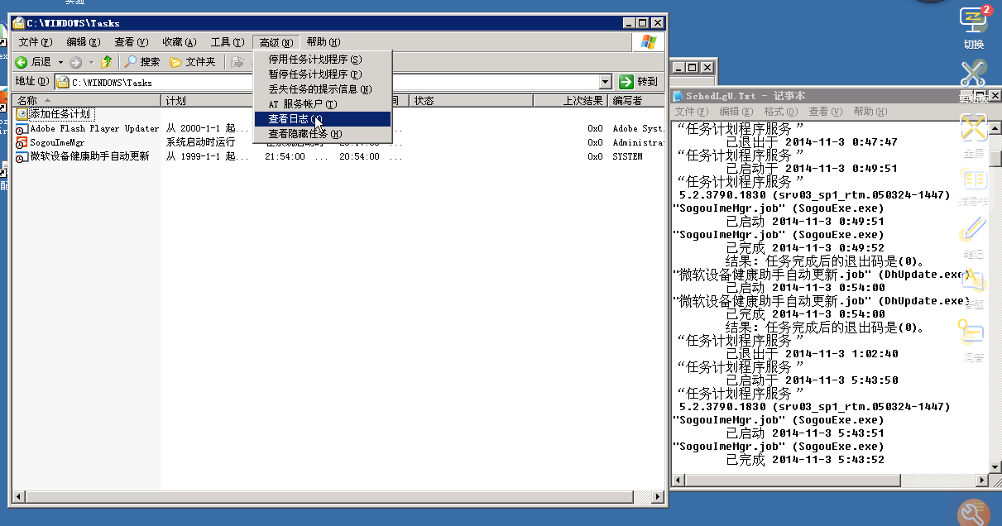Click Tasks window horizontal scroll left arrow
The image size is (1002, 526).
click(20, 497)
